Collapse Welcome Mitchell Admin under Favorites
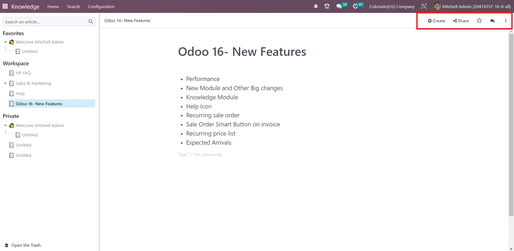This screenshot has height=251, width=514. click(x=5, y=42)
